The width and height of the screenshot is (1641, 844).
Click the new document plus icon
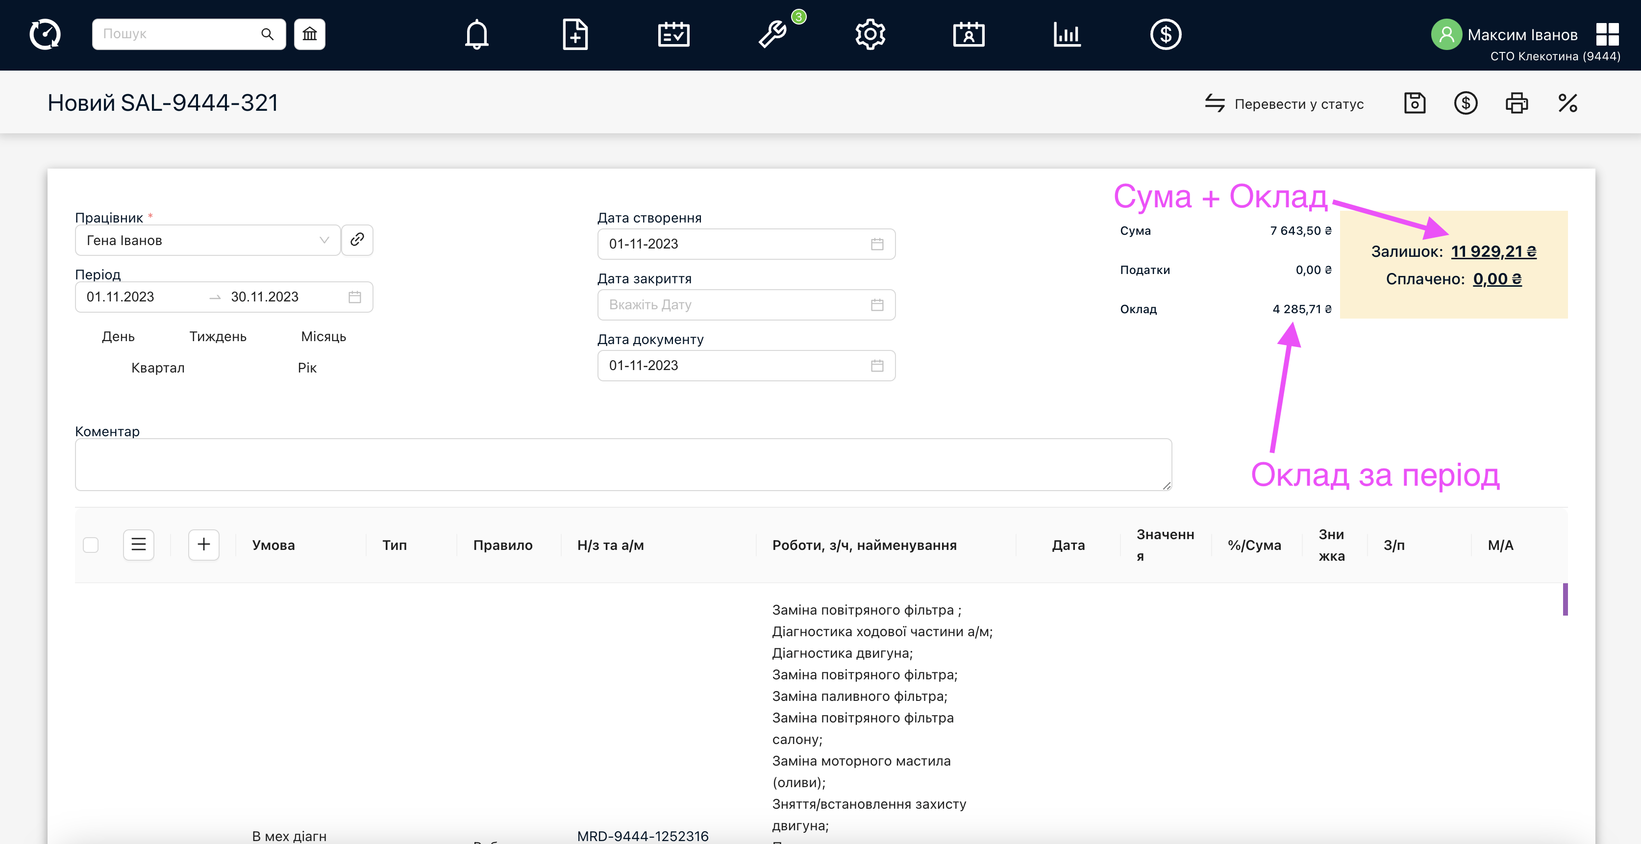(574, 34)
